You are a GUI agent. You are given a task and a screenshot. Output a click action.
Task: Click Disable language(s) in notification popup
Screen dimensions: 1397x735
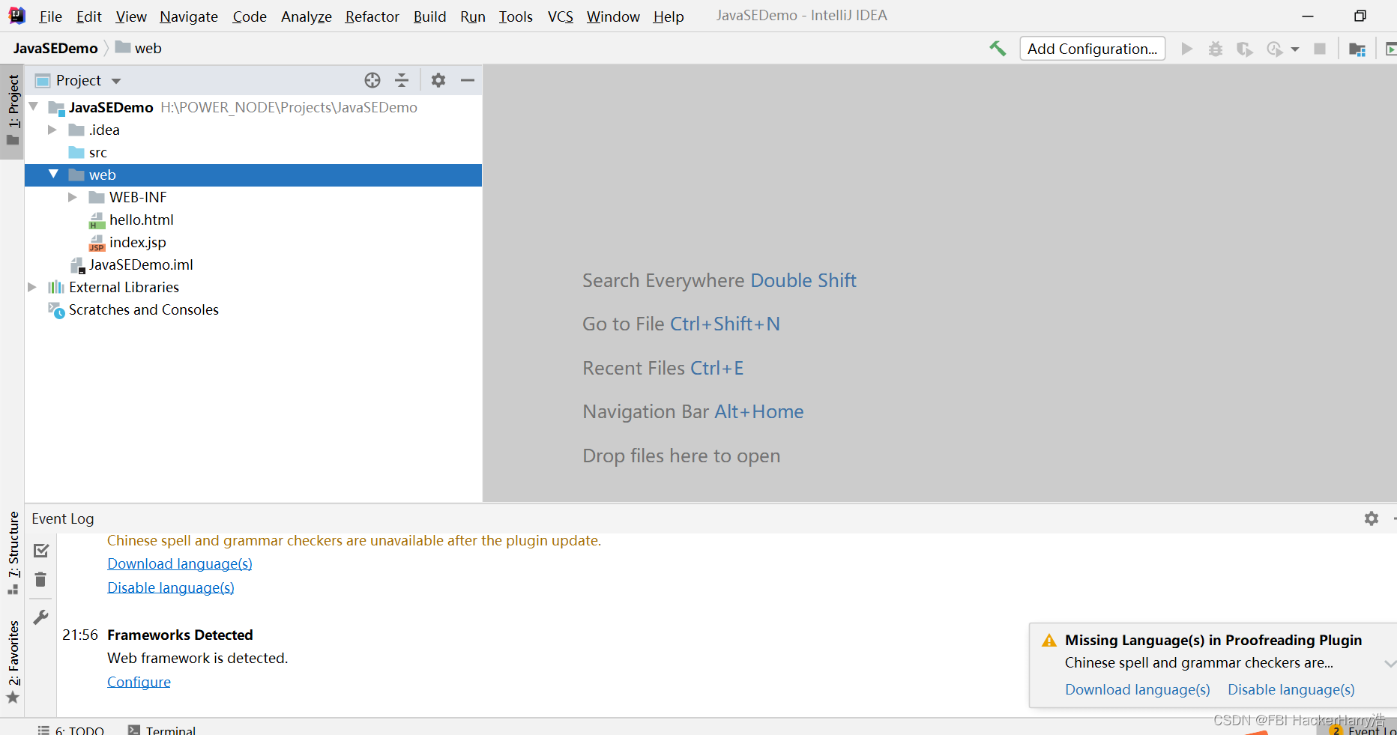(1291, 689)
